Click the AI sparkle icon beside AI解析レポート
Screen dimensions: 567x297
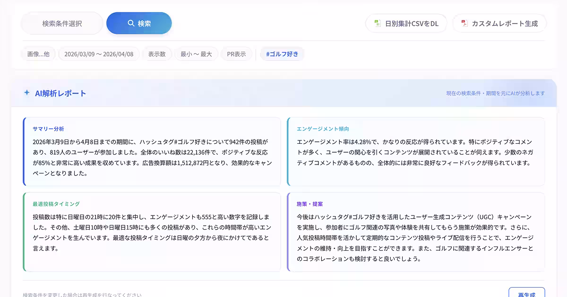[26, 92]
